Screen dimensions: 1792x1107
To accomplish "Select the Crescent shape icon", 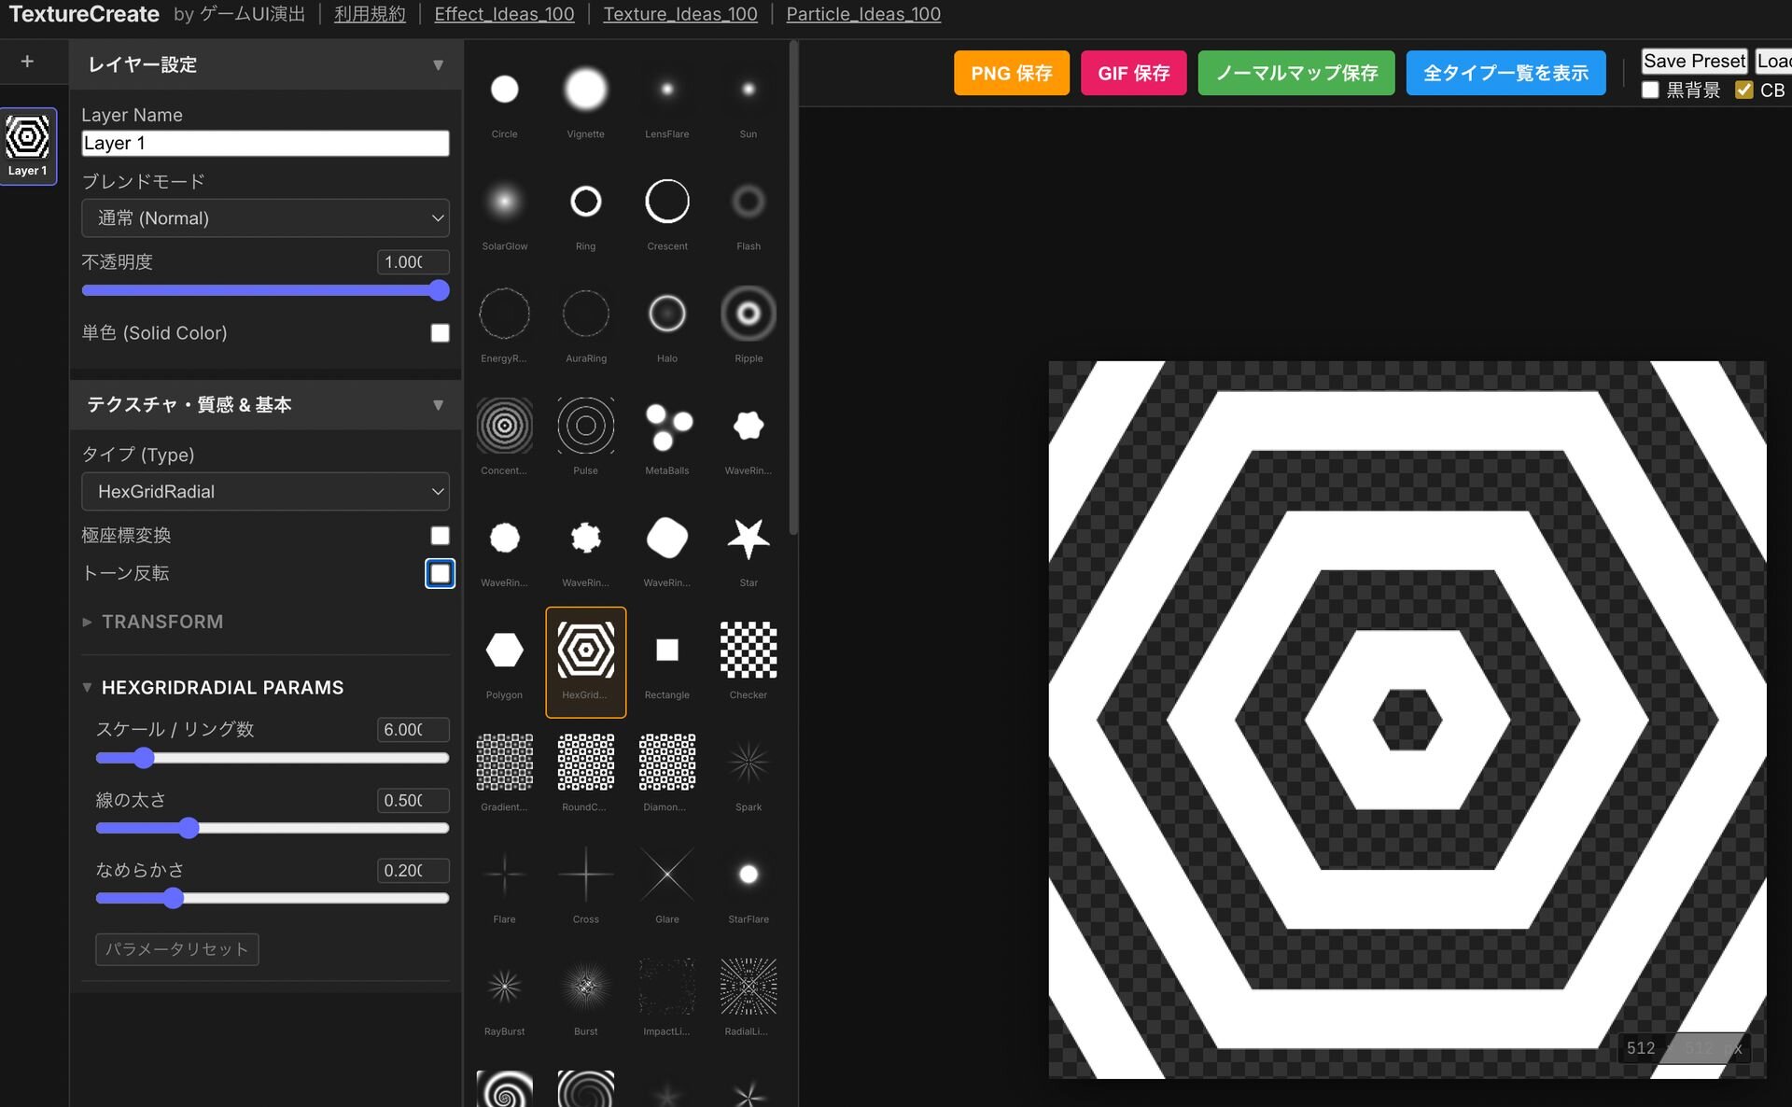I will click(x=666, y=202).
